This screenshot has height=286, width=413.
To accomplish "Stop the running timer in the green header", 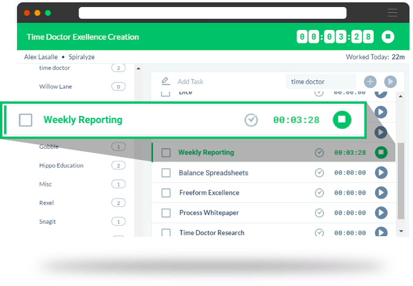I will 388,36.
